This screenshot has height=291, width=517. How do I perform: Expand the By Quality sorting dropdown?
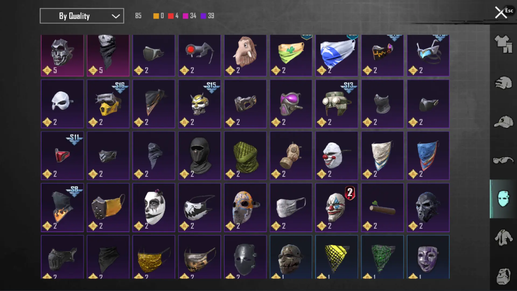[82, 16]
